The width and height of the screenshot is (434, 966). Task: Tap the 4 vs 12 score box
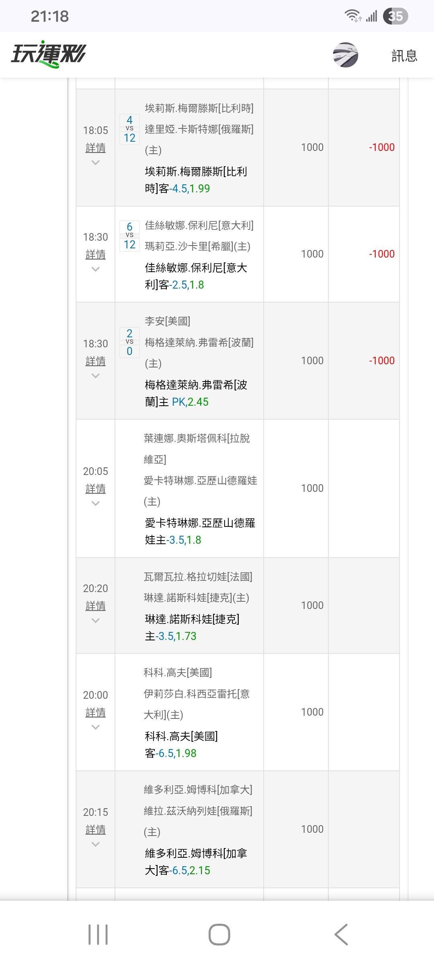129,129
